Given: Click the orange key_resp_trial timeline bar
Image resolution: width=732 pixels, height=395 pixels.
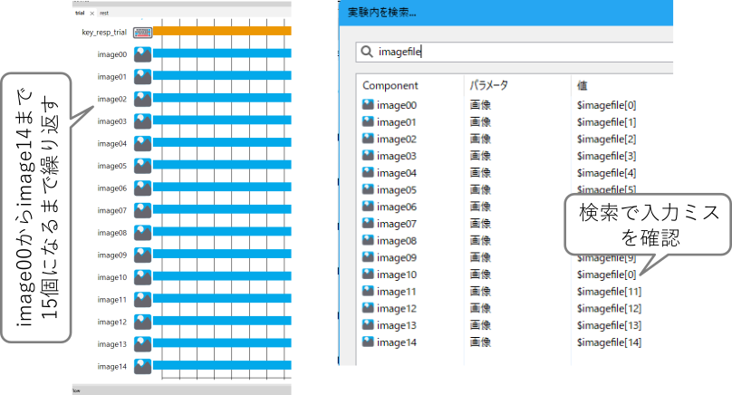Looking at the screenshot, I should [222, 31].
